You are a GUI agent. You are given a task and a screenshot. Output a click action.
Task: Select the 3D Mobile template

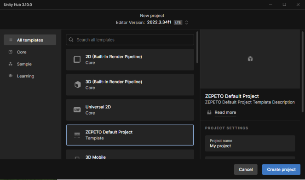pyautogui.click(x=130, y=155)
